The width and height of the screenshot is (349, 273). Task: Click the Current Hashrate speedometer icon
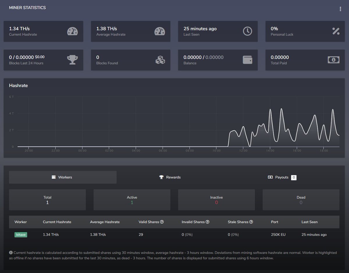(72, 31)
